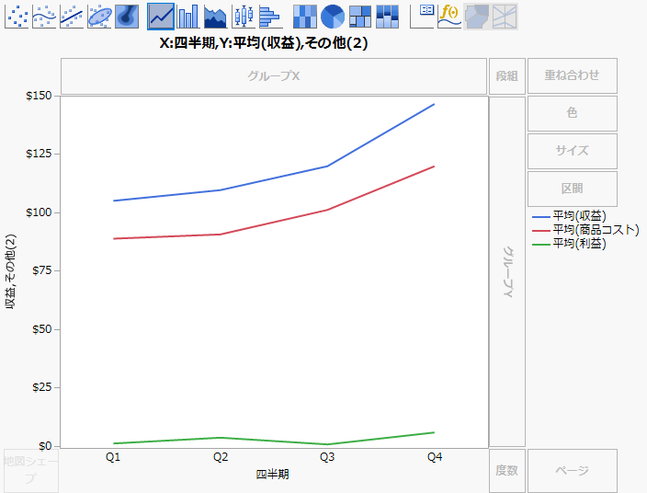Click the 重ね合わせ overlay drop zone
This screenshot has width=647, height=493.
pyautogui.click(x=573, y=75)
